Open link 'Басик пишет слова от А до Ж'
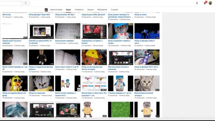 (67, 67)
